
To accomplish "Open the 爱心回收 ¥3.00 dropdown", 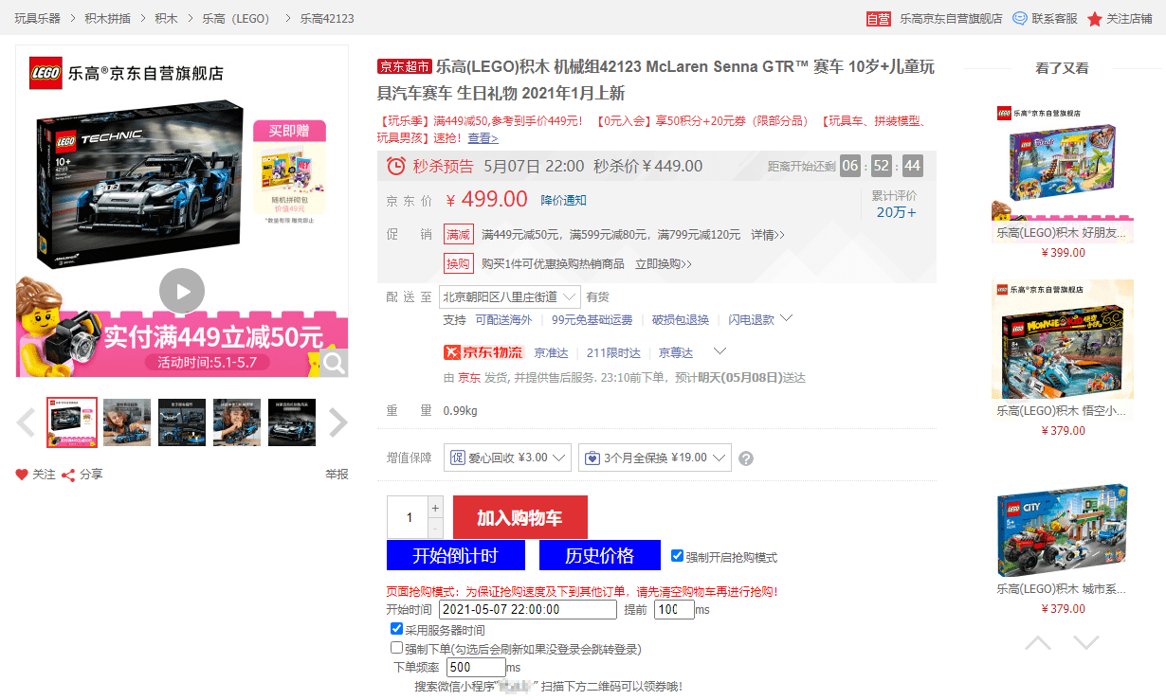I will click(507, 458).
